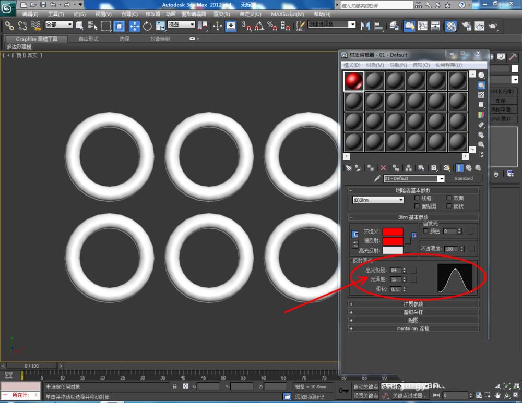Click Get Material icon in Material Editor
The image size is (522, 403).
click(349, 168)
